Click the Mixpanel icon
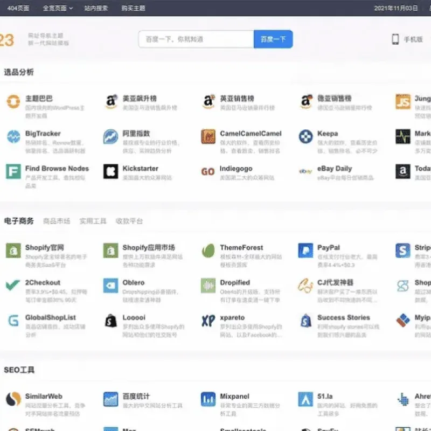Viewport: 431px width, 431px height. (x=208, y=399)
